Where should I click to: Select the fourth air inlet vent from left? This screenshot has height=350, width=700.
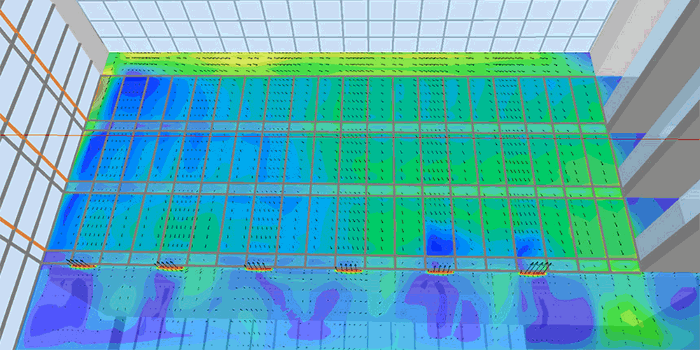pyautogui.click(x=347, y=267)
